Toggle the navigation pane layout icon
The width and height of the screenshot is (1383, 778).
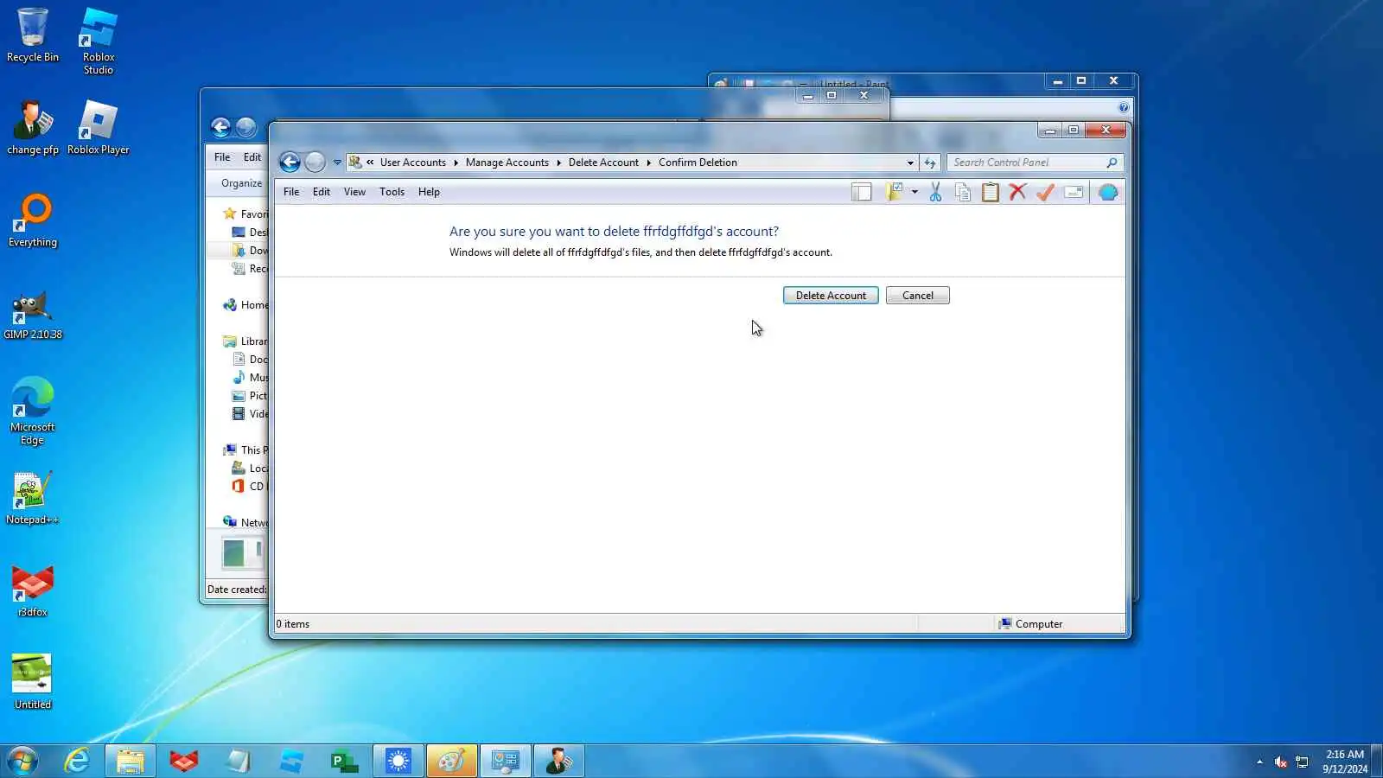862,192
